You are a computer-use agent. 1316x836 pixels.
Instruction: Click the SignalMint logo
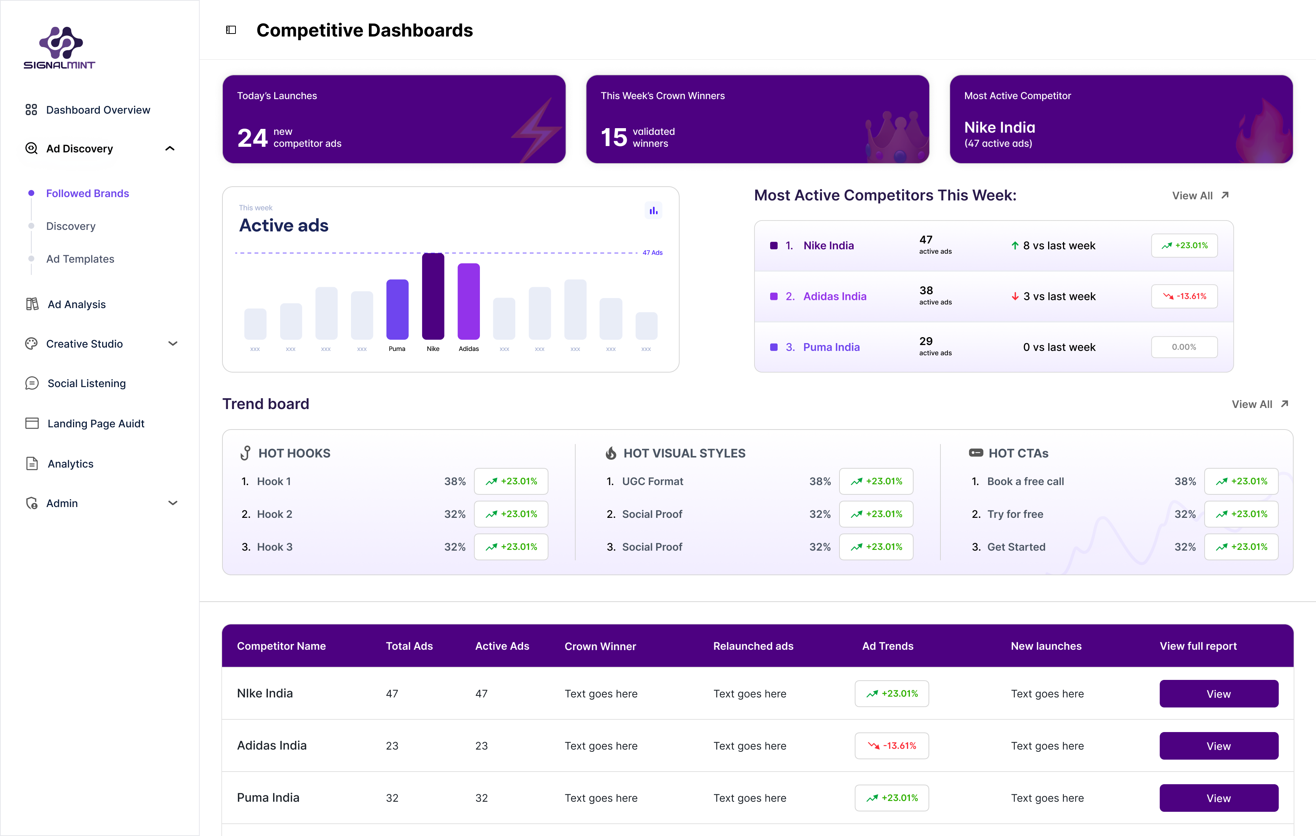click(x=60, y=48)
